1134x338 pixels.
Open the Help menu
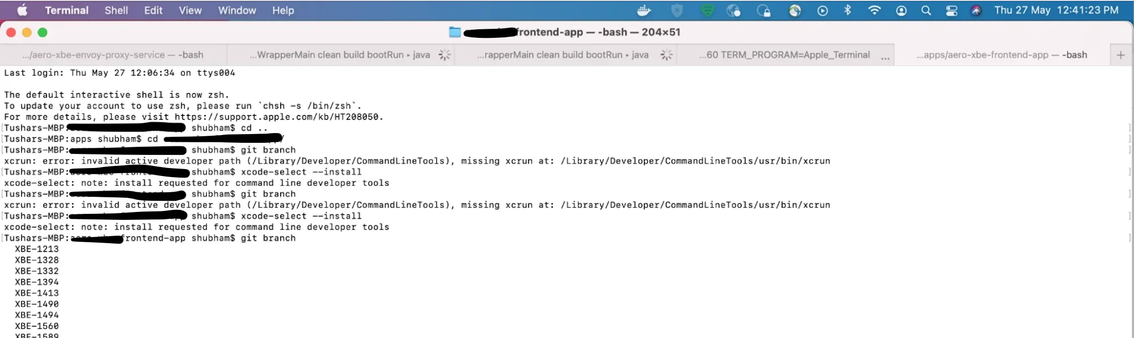click(283, 10)
